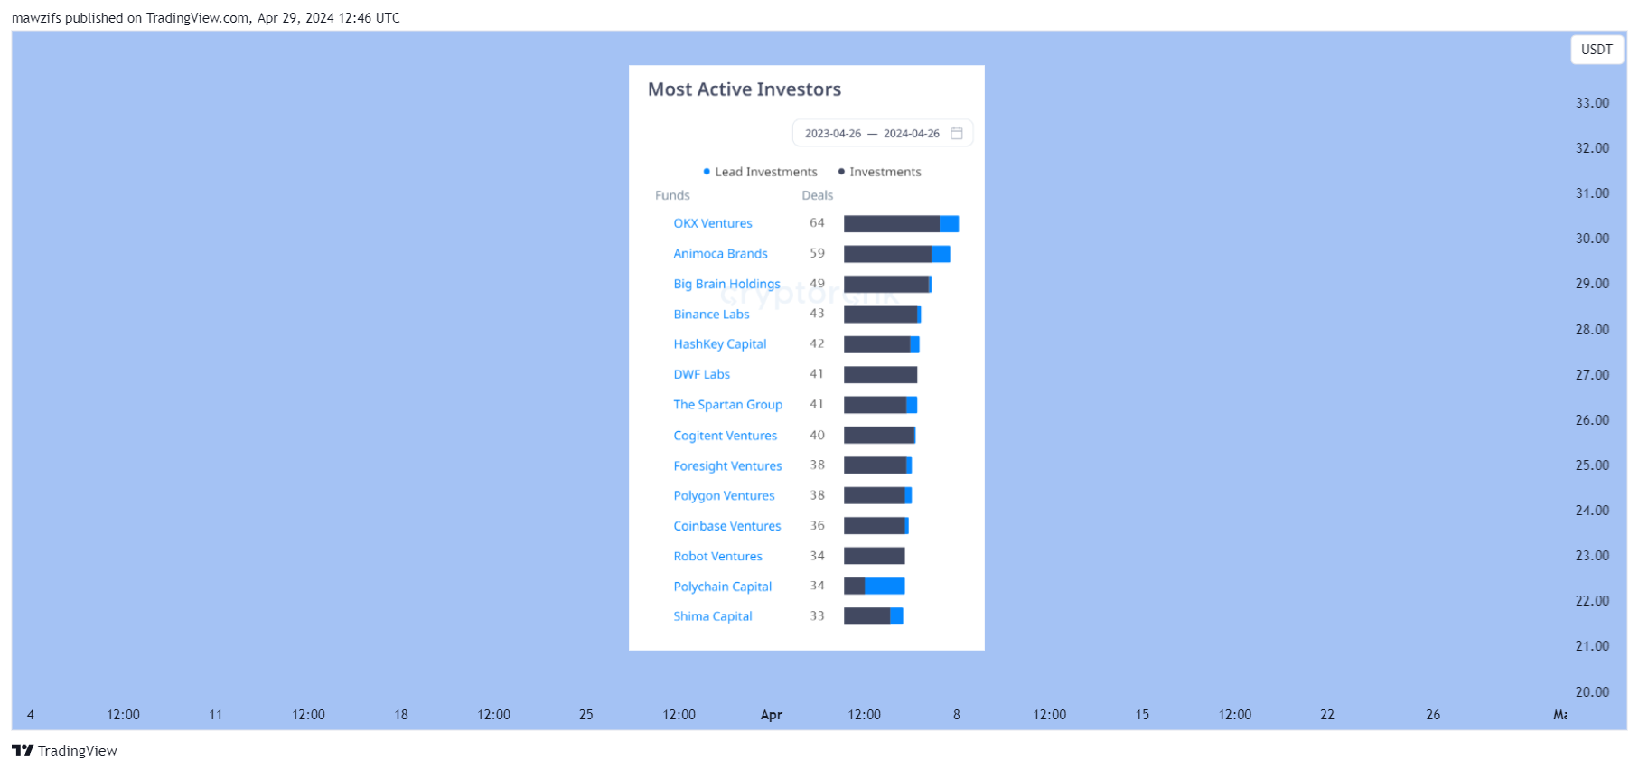Select Foresight Ventures in the list
The height and width of the screenshot is (770, 1639).
[727, 466]
